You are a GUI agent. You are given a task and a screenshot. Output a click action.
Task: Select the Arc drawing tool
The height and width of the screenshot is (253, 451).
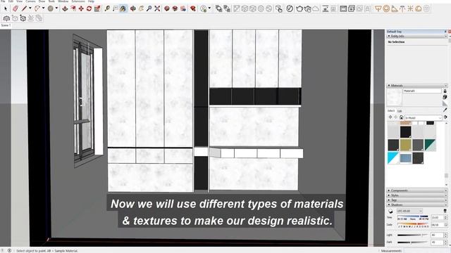click(x=37, y=8)
